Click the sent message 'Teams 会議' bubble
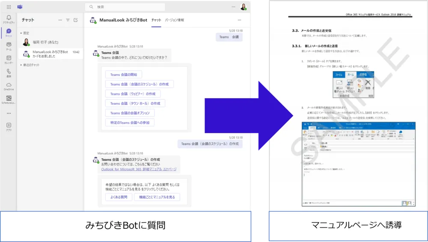 coord(229,37)
